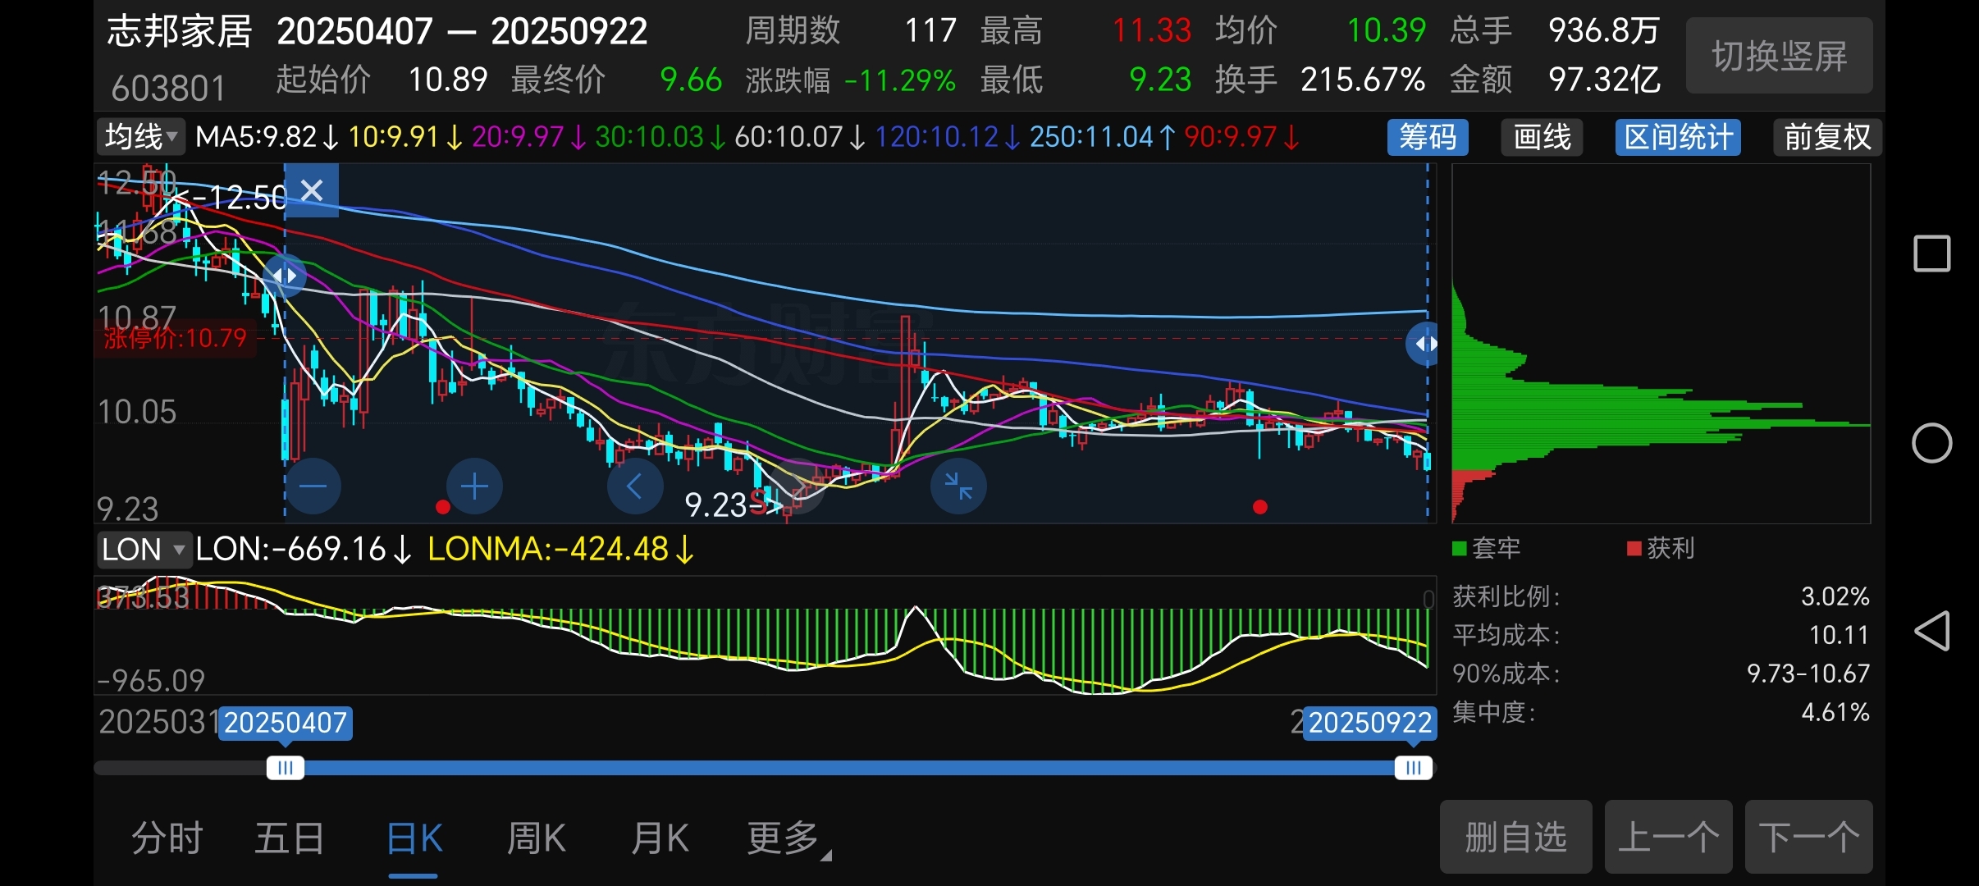Open the 更多 period menu
This screenshot has width=1979, height=886.
788,838
